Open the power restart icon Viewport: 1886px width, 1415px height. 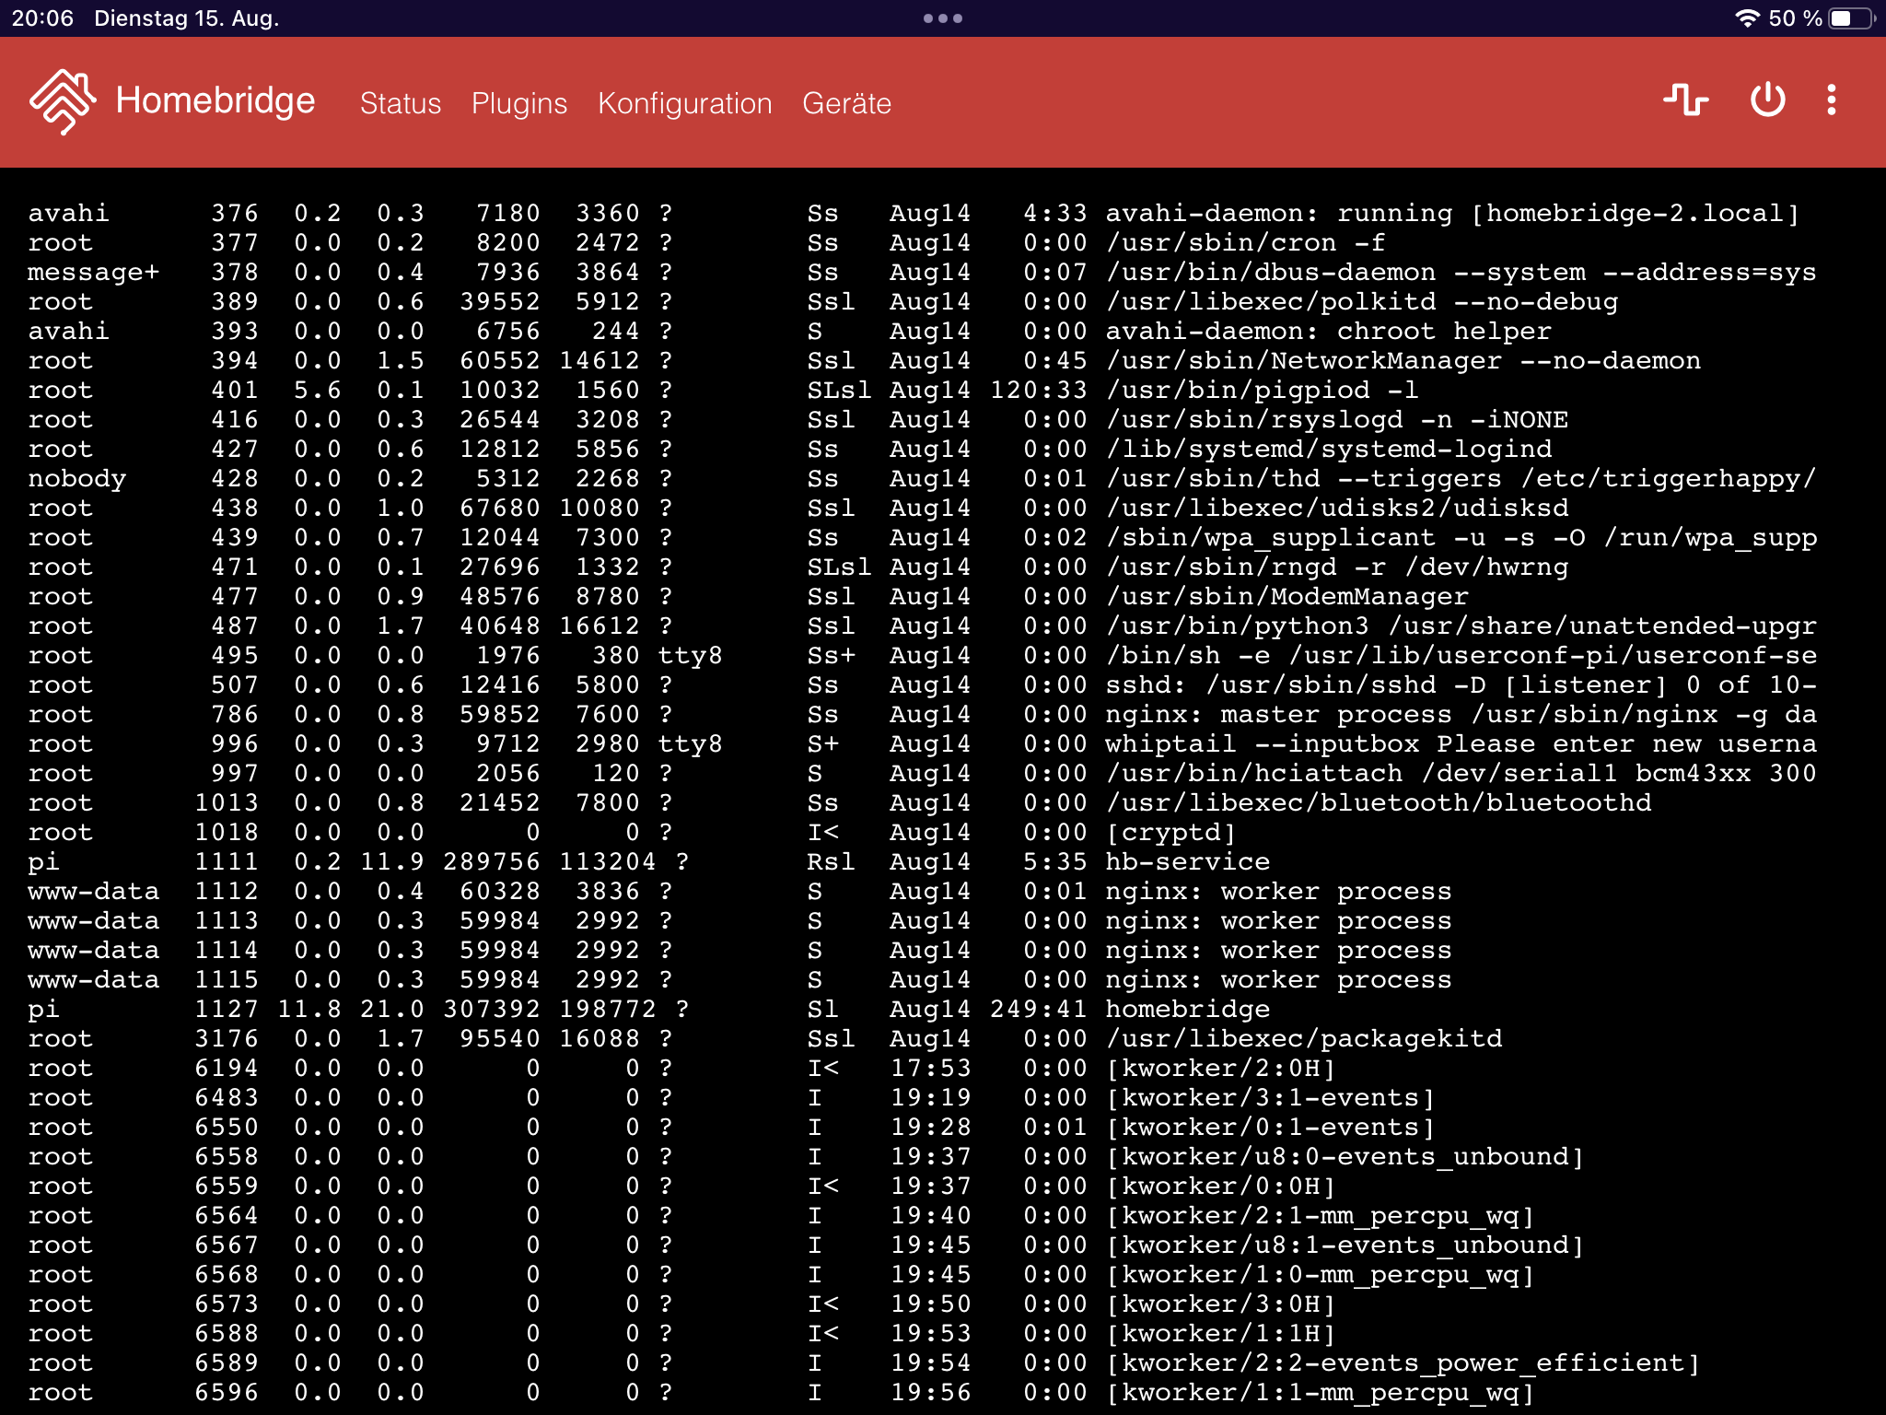click(1767, 99)
